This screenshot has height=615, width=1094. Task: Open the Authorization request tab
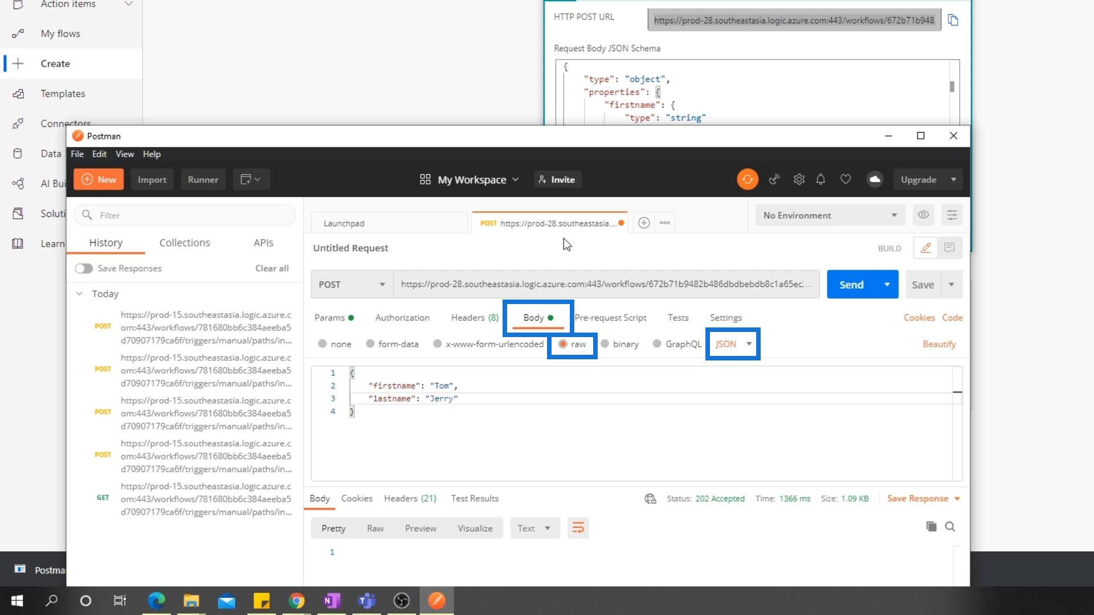[x=402, y=318]
